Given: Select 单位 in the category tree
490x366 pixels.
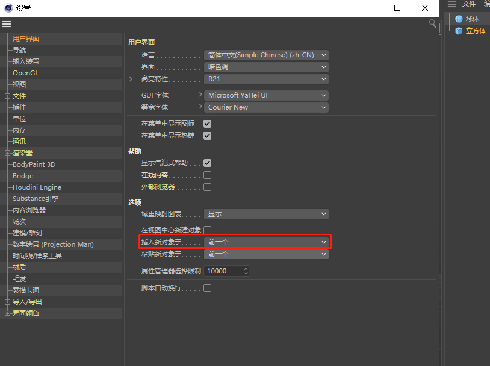Looking at the screenshot, I should [19, 119].
